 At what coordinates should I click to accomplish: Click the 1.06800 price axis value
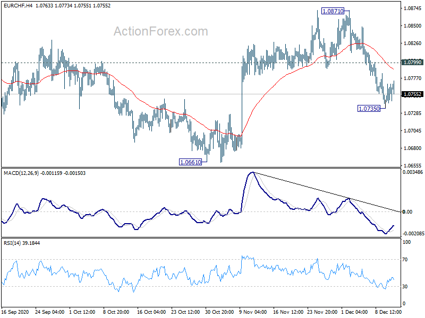(x=413, y=148)
